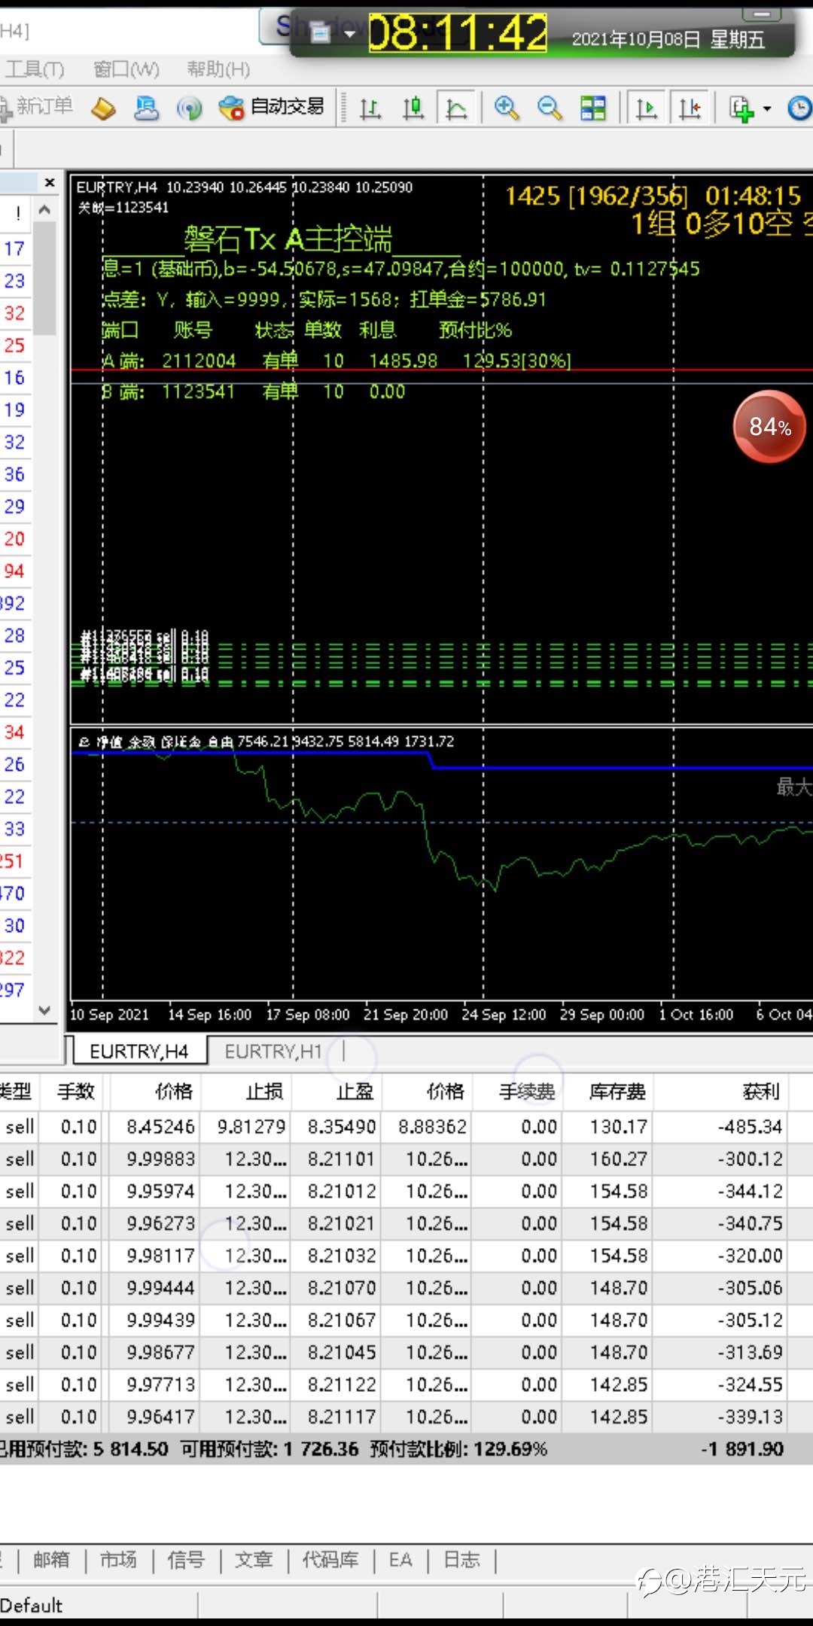Open the 工具(T) menu
Screen dimensions: 813x1626
(35, 69)
